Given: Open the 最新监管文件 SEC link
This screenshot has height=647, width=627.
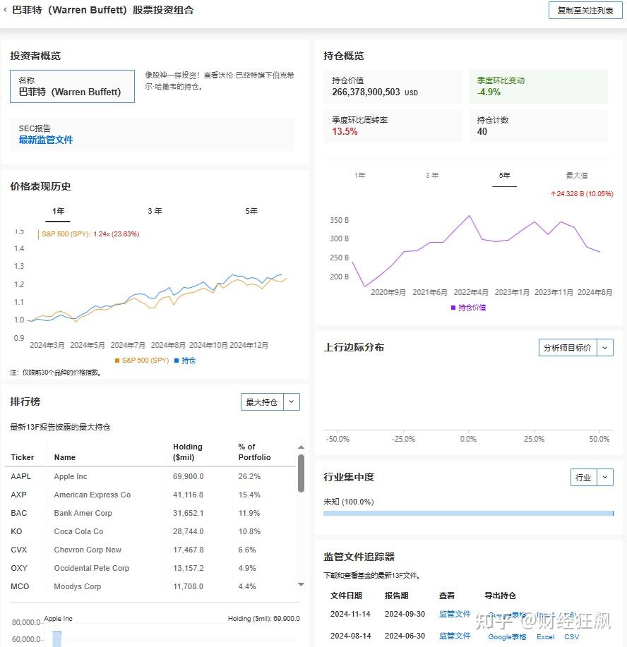Looking at the screenshot, I should [x=45, y=140].
